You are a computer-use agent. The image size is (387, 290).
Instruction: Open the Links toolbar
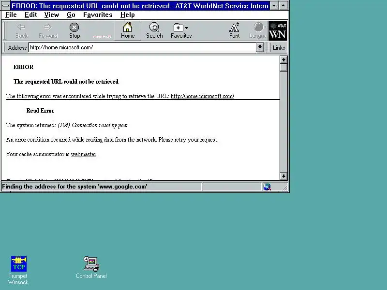tap(279, 47)
